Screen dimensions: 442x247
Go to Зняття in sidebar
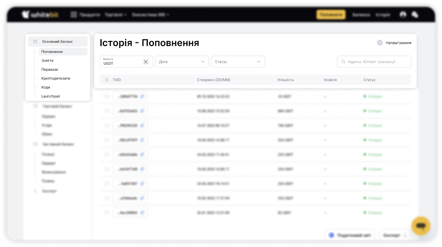48,61
